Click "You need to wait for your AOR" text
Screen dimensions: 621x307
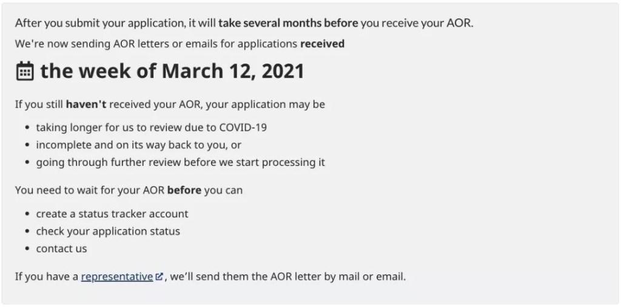pyautogui.click(x=90, y=190)
